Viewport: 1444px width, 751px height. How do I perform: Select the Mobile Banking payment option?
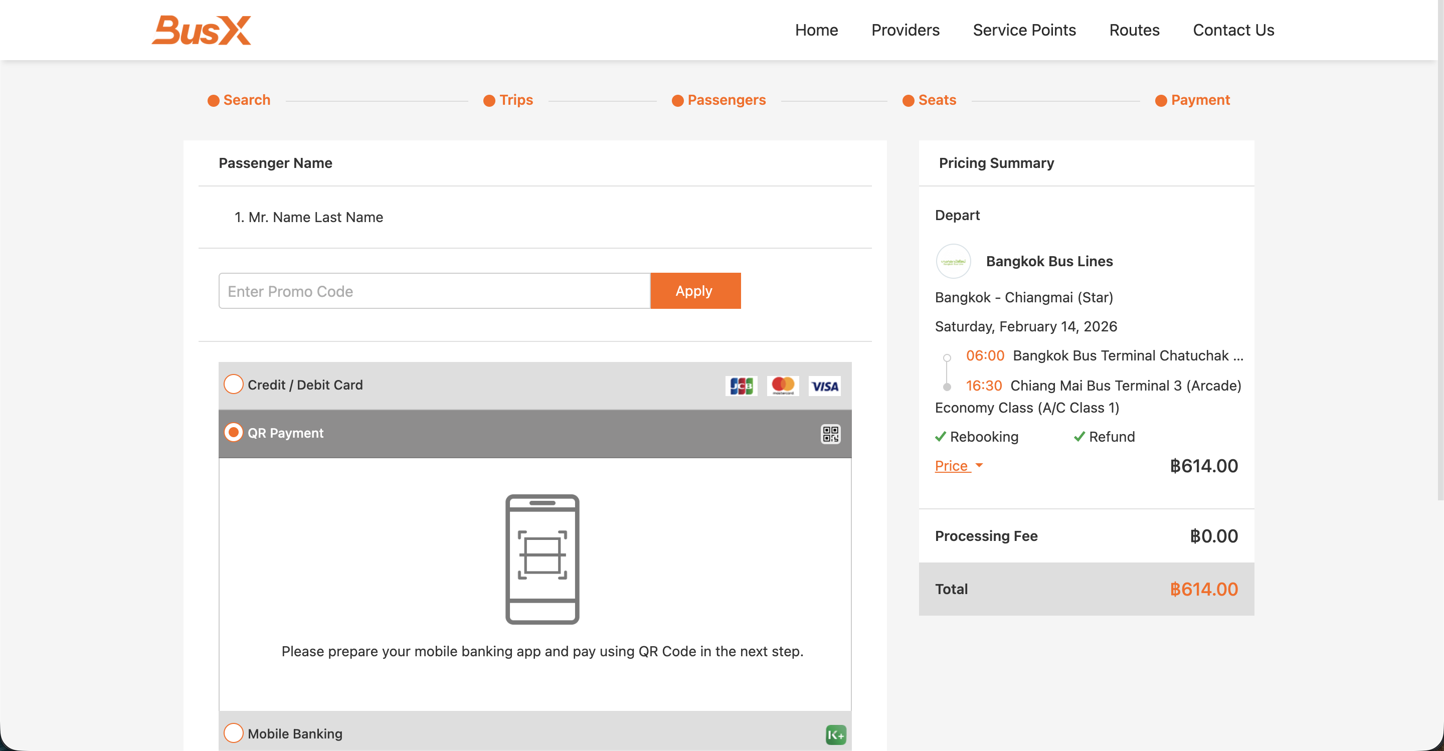click(233, 732)
